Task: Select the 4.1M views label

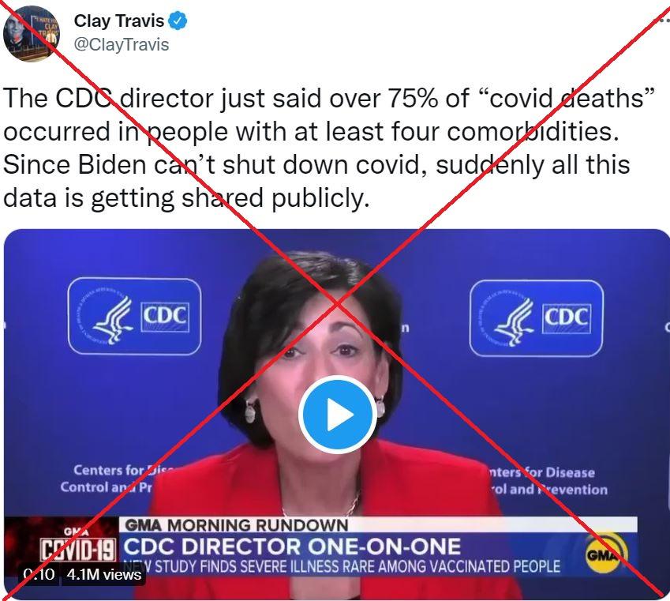Action: point(104,574)
